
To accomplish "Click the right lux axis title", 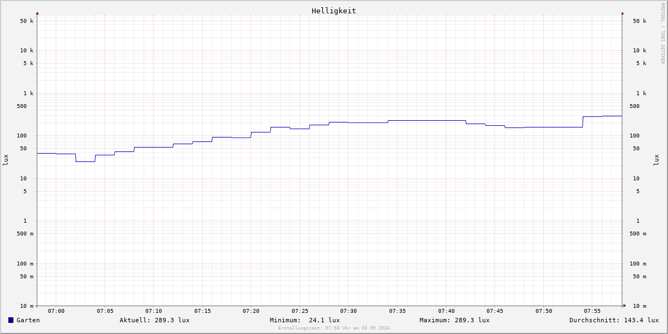I will (x=656, y=160).
